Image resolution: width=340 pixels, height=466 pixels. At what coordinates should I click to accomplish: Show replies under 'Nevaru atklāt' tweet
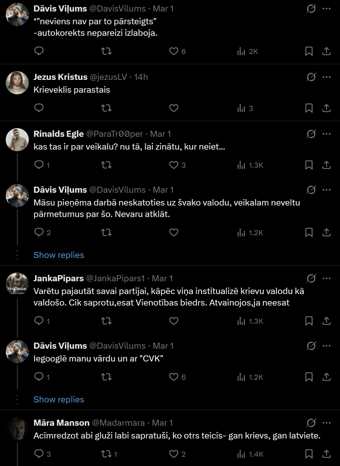click(59, 255)
